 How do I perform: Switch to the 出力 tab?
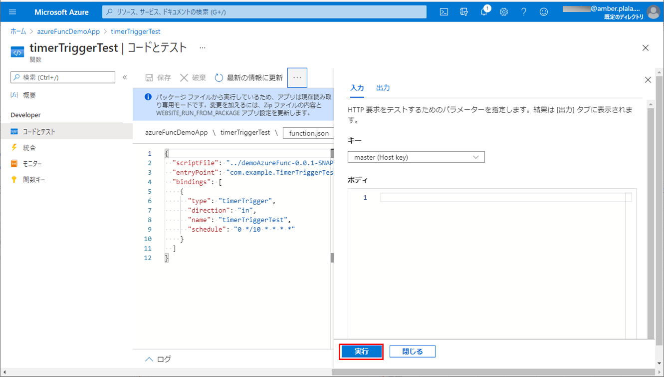(383, 88)
